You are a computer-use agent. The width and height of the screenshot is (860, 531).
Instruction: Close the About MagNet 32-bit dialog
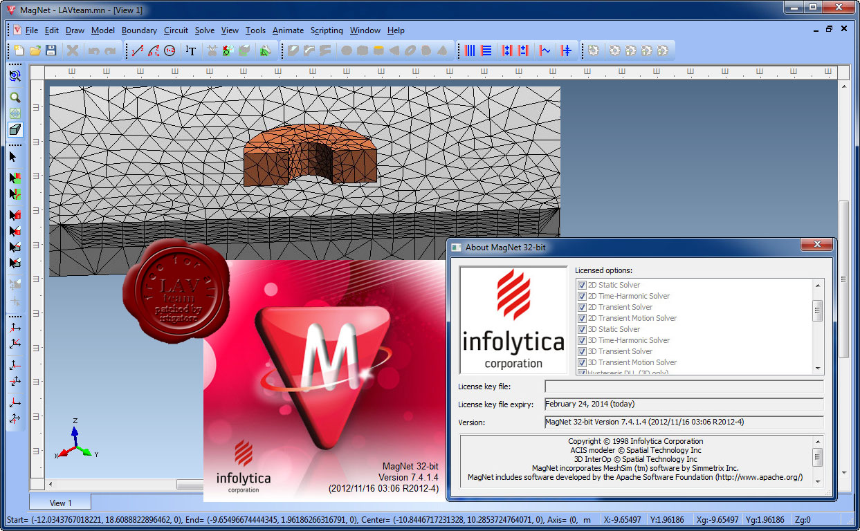click(816, 245)
